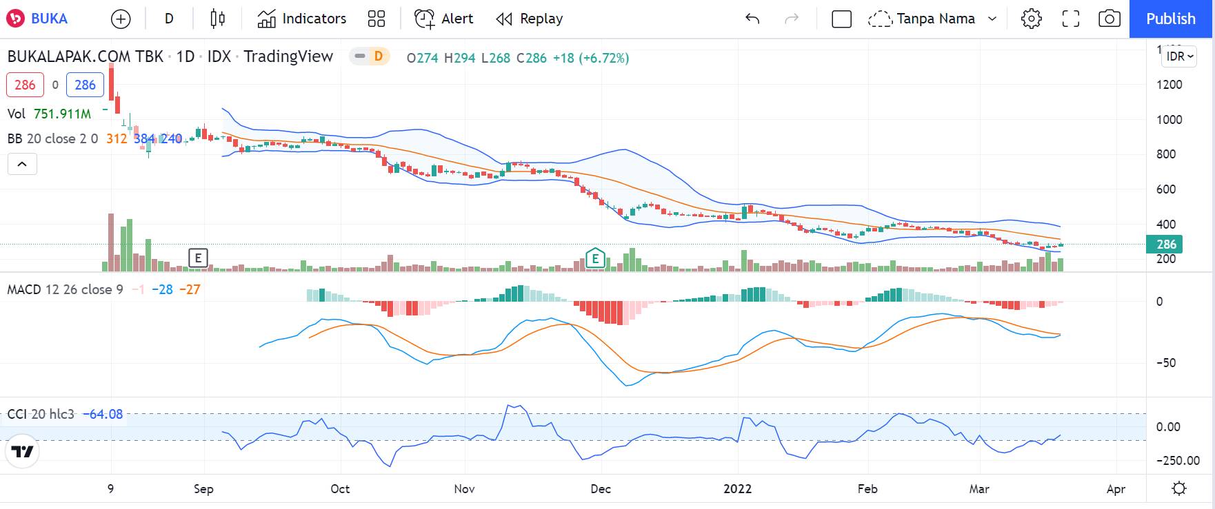1215x509 pixels.
Task: Select the CCI 20 hlc3 legend
Action: [41, 414]
